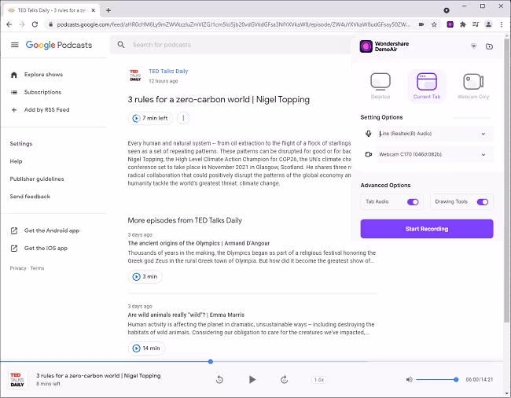This screenshot has width=511, height=398.
Task: Go back in browser
Action: [9, 24]
